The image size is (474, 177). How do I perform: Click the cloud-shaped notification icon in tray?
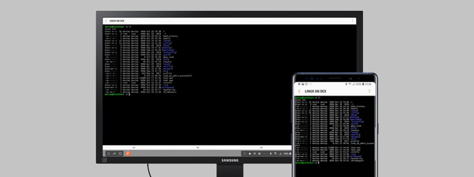click(250, 154)
